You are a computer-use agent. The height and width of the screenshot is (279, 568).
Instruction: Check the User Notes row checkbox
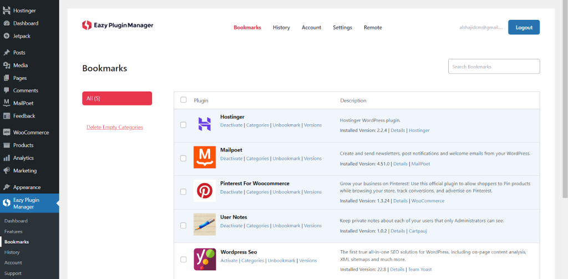183,225
